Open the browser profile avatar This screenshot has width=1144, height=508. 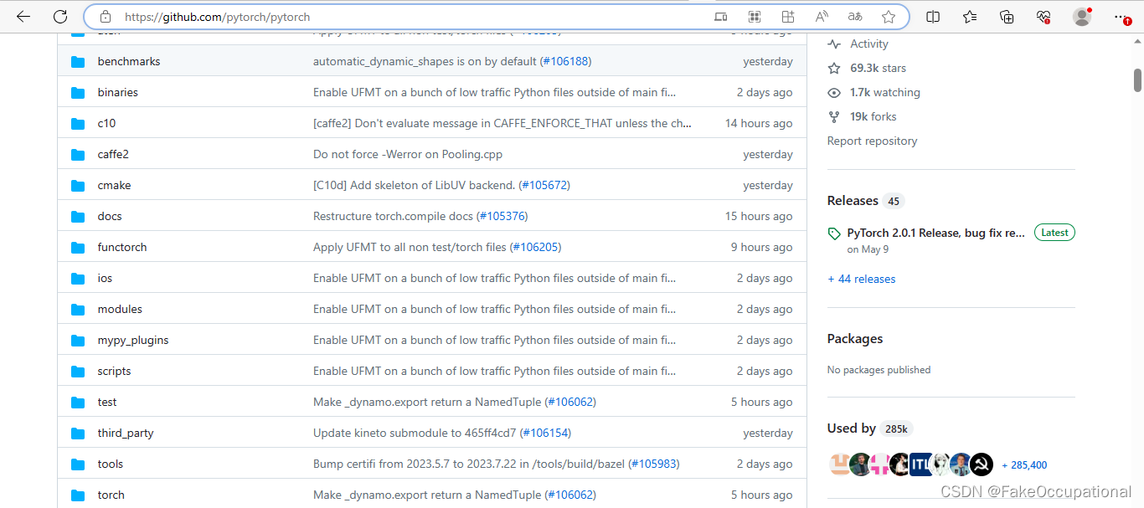pyautogui.click(x=1082, y=17)
